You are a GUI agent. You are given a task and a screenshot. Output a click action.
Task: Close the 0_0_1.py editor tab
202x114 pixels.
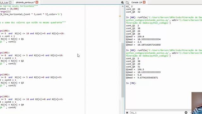pyautogui.click(x=10, y=2)
